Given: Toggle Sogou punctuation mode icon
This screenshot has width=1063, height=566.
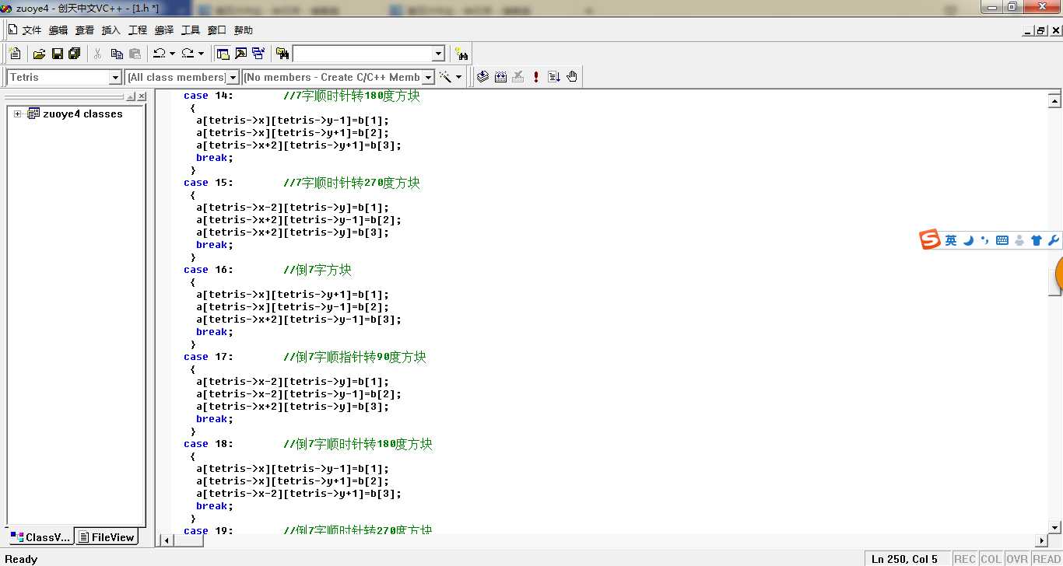Looking at the screenshot, I should pos(985,241).
